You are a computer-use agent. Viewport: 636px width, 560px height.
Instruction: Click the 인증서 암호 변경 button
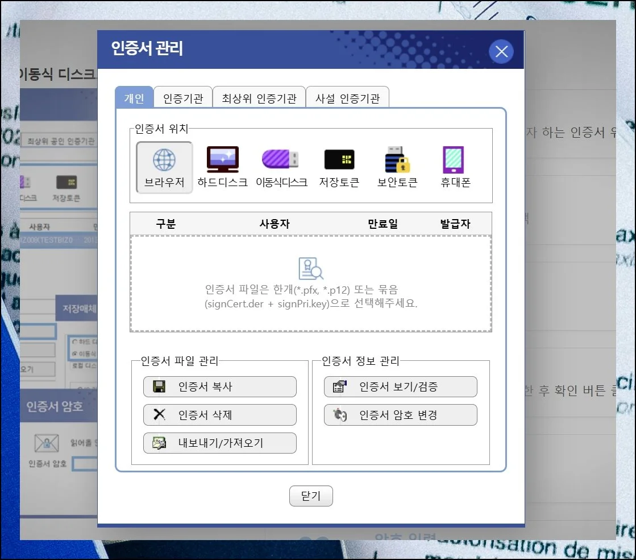coord(400,415)
